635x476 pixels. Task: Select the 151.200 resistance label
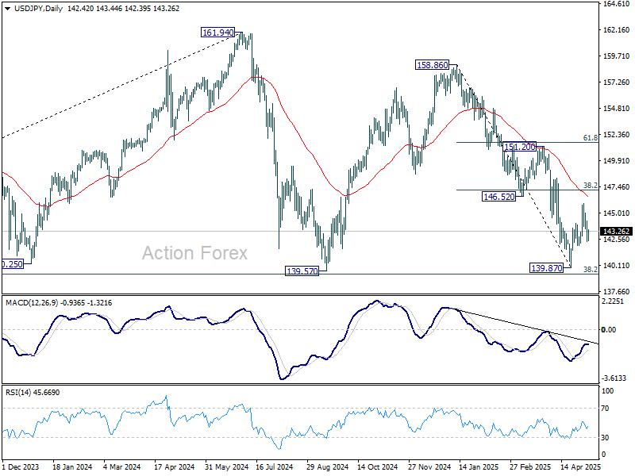tap(521, 148)
